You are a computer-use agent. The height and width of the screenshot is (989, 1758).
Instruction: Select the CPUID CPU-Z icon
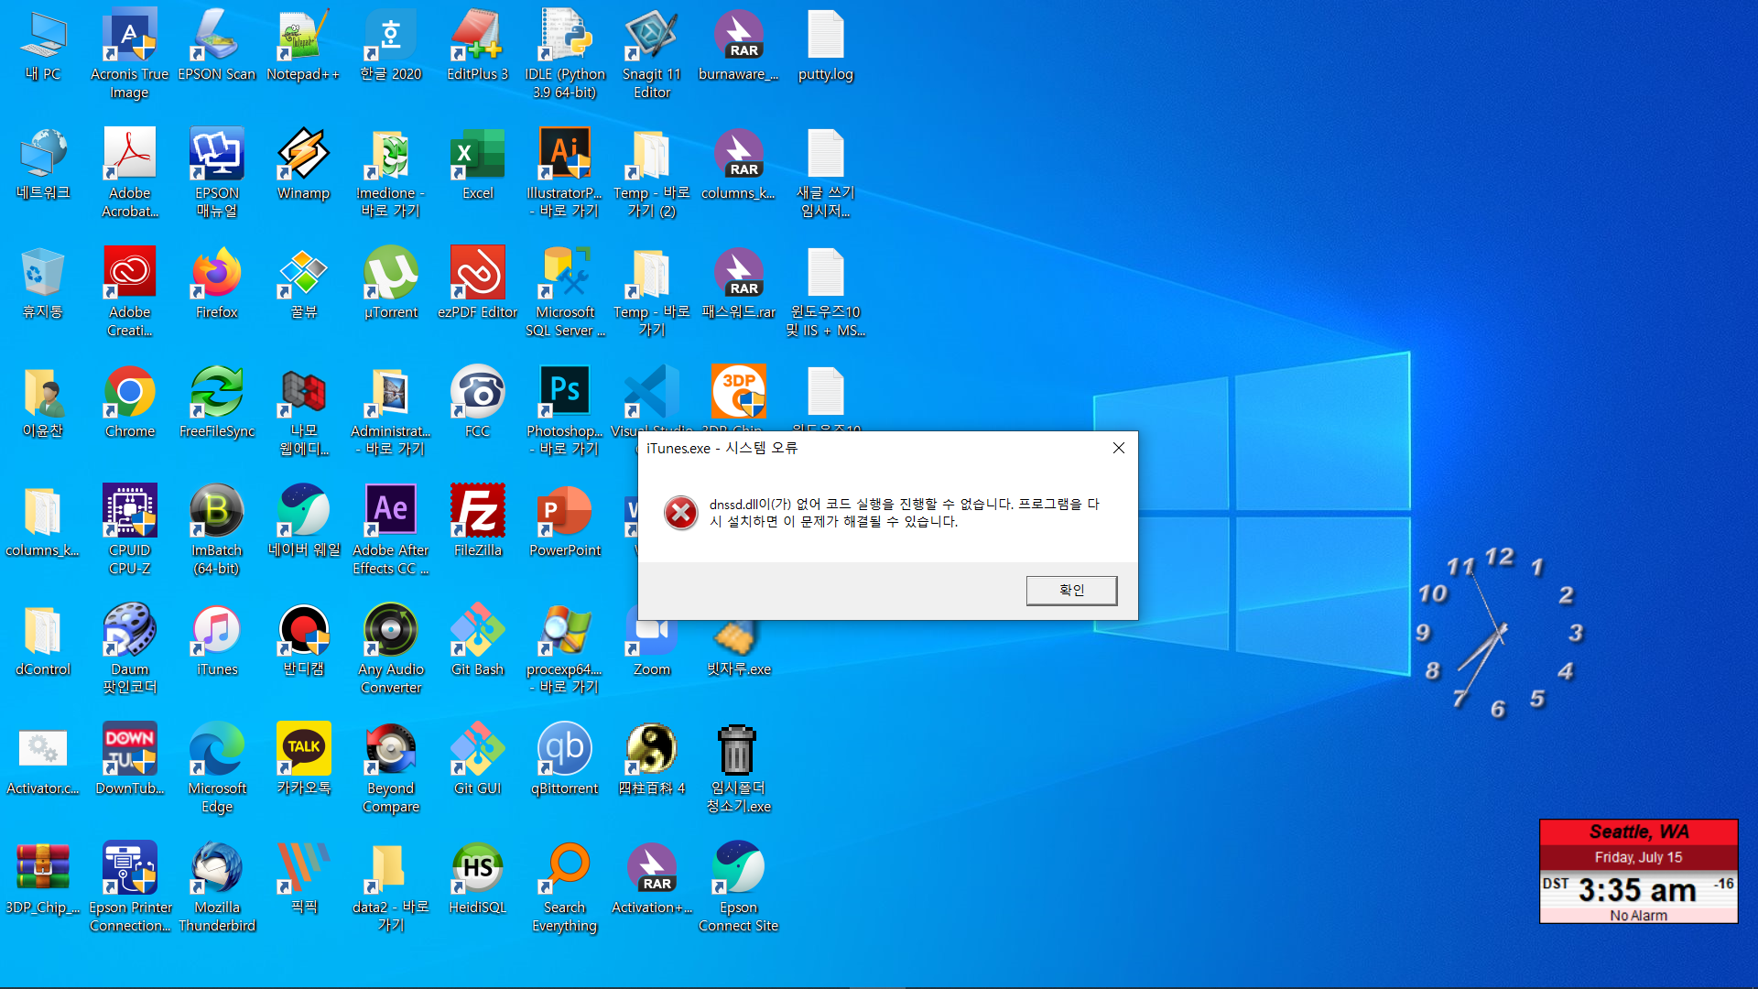coord(129,531)
